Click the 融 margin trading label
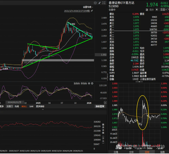The image size is (169, 154). 147,10
